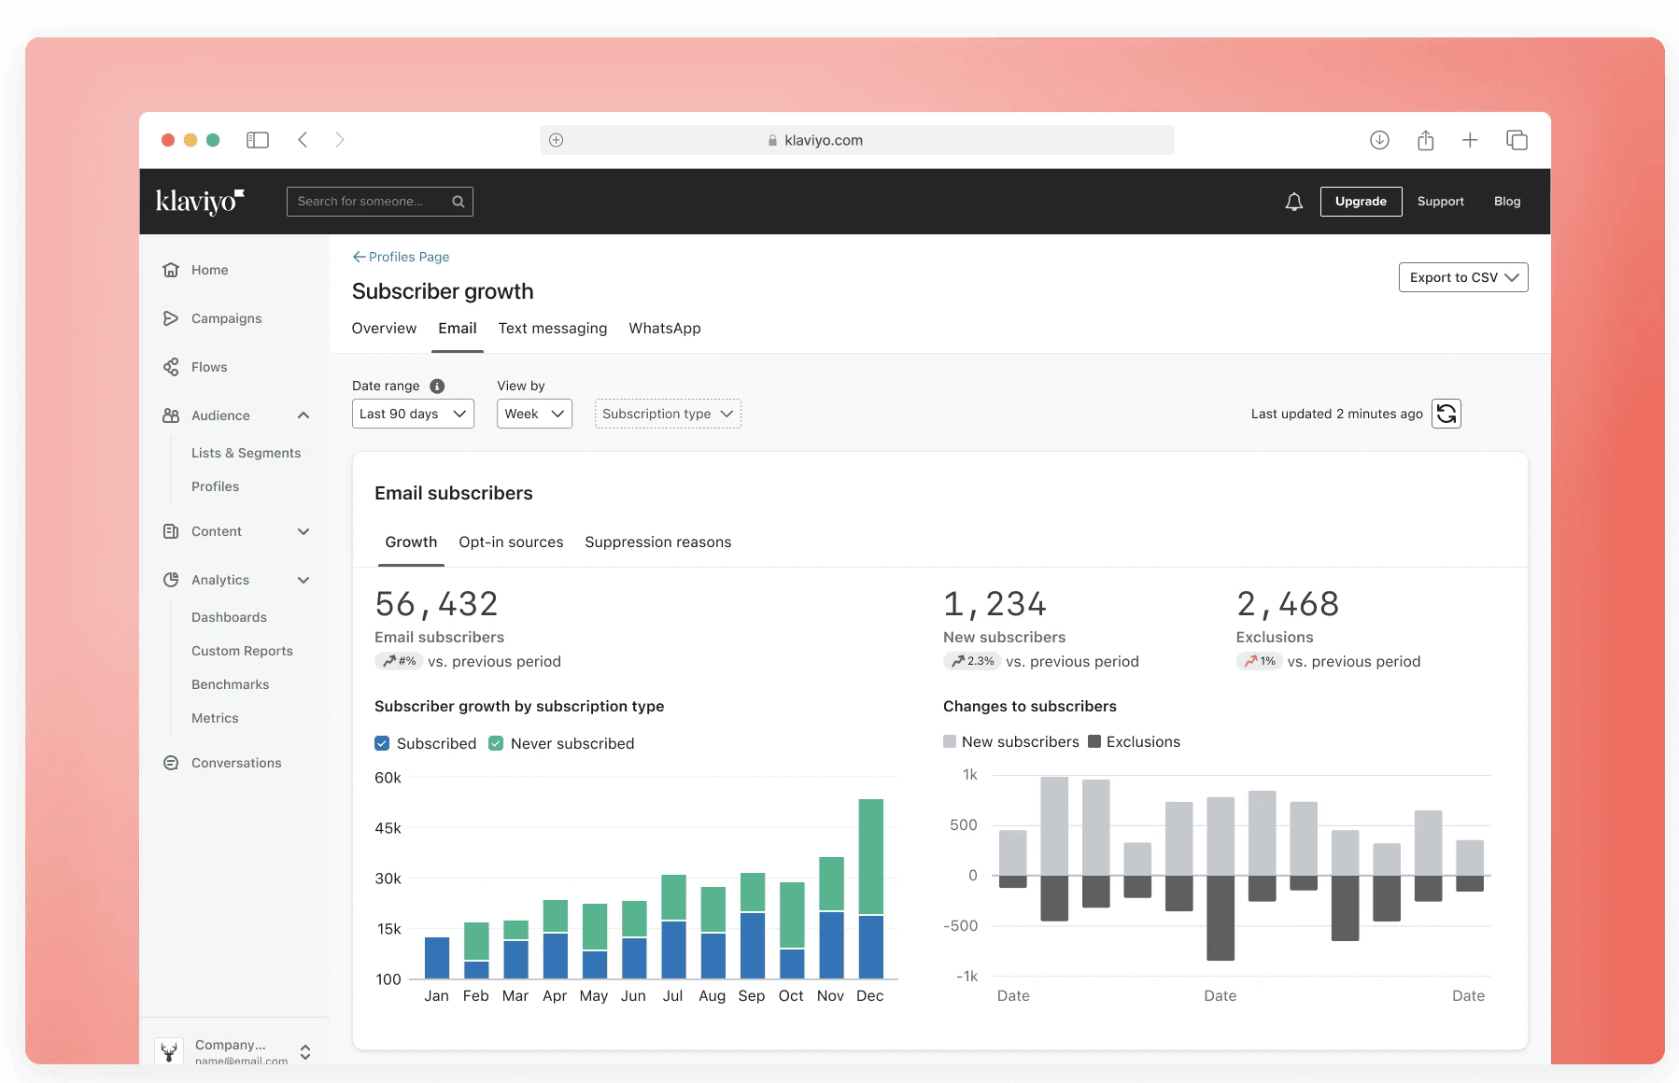
Task: Click the Upgrade button
Action: [1361, 202]
